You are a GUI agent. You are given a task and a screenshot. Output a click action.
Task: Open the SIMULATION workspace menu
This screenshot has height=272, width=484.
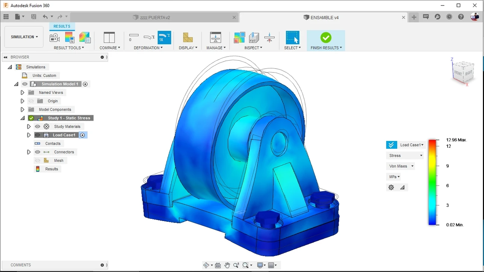point(24,37)
